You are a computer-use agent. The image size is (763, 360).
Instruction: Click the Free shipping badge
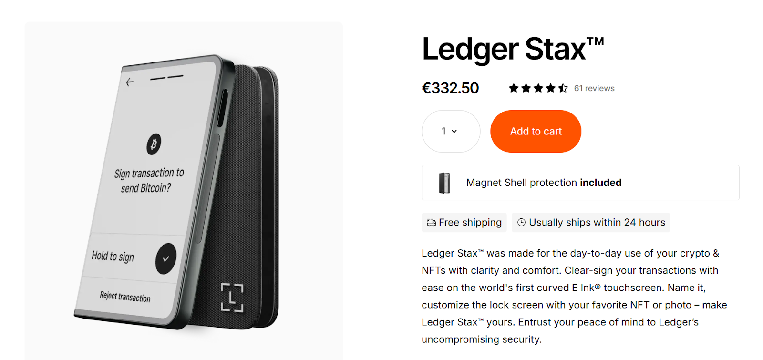pyautogui.click(x=464, y=223)
